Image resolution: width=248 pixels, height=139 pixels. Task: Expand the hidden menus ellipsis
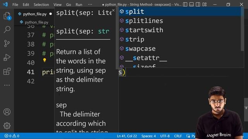(x=90, y=4)
